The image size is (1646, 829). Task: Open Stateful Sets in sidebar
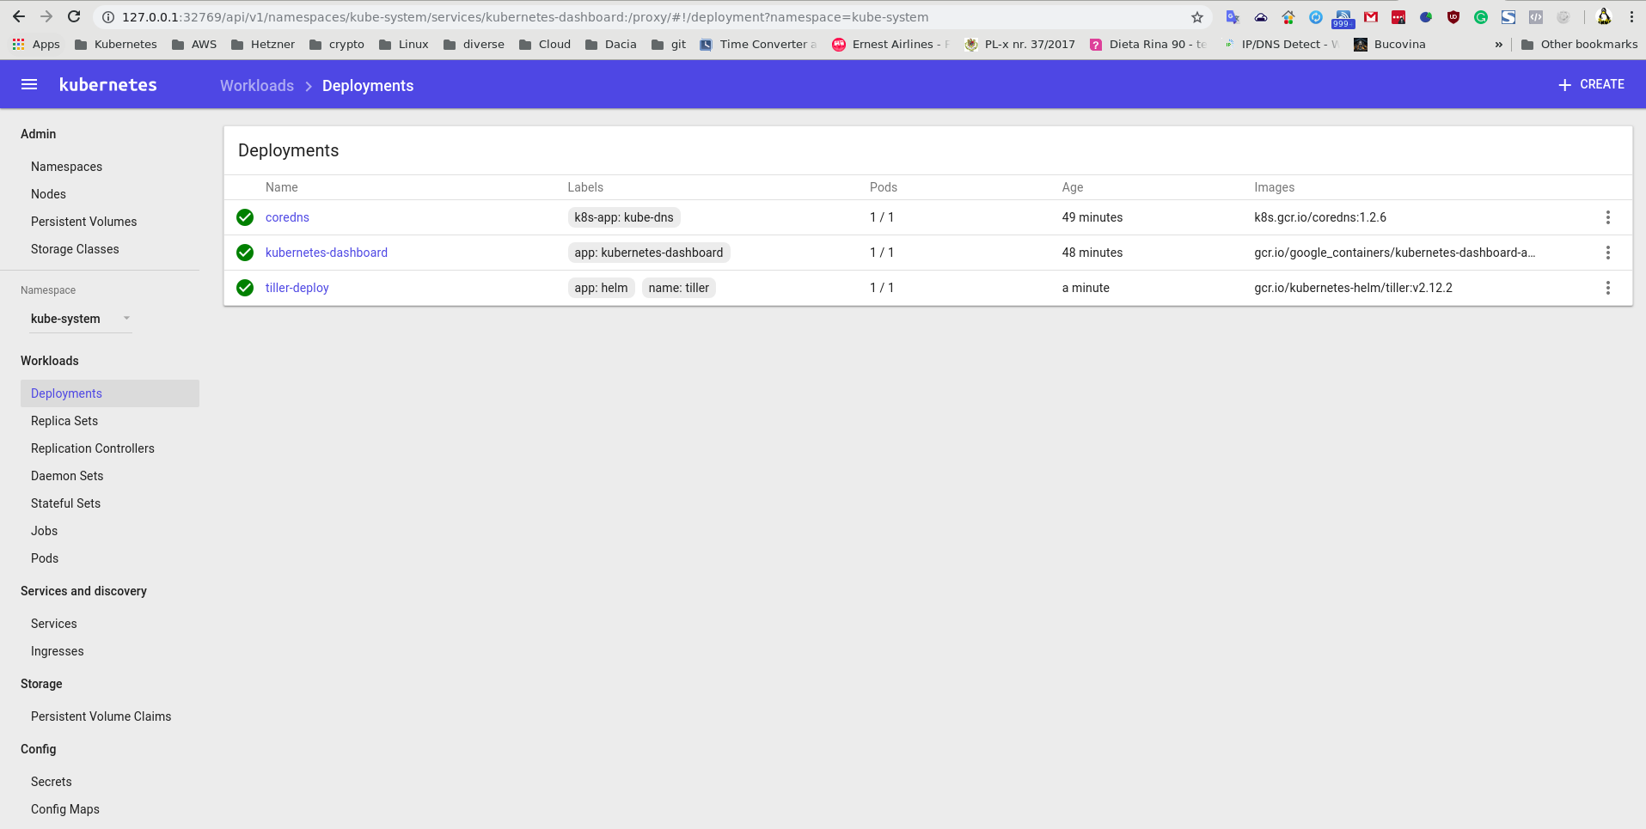(x=65, y=503)
